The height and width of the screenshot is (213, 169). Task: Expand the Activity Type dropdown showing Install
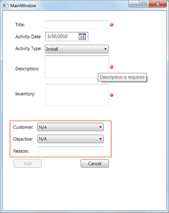(x=77, y=49)
